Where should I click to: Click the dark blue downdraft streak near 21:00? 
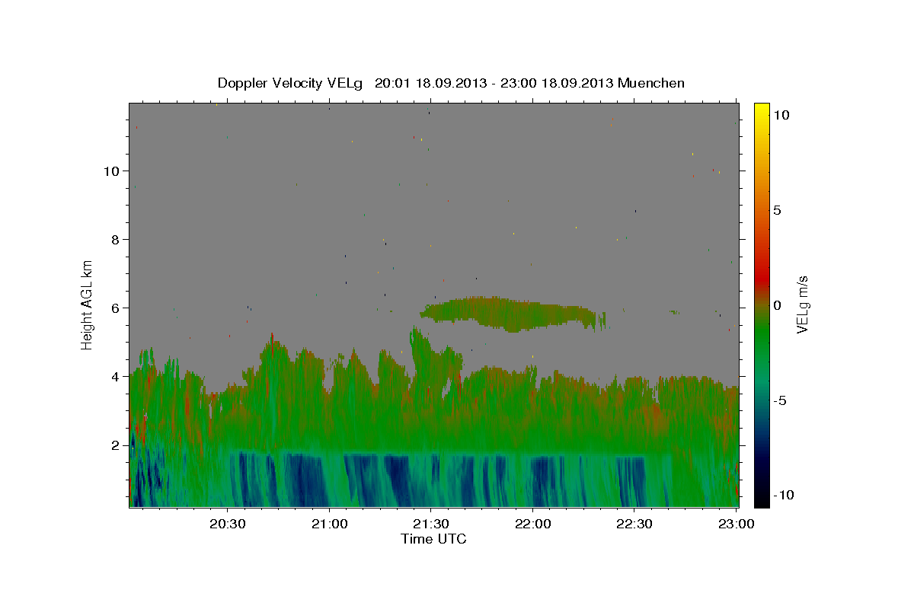[x=305, y=480]
